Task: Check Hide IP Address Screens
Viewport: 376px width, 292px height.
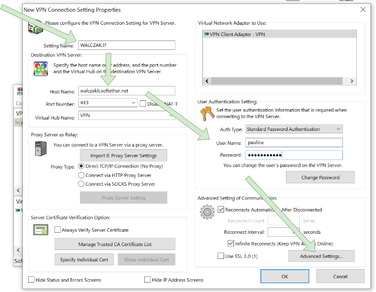Action: coord(148,280)
